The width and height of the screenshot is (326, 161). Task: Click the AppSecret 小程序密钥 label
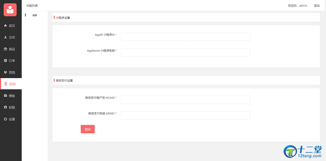(101, 51)
